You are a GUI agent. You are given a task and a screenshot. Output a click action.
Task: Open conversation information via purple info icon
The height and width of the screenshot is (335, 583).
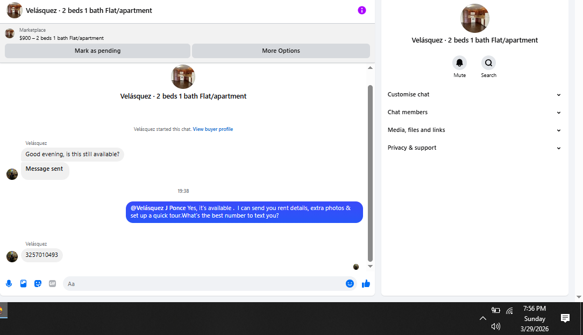362,10
